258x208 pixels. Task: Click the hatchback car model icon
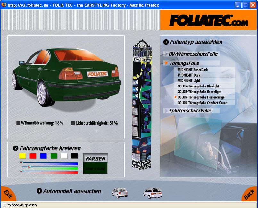pyautogui.click(x=120, y=193)
